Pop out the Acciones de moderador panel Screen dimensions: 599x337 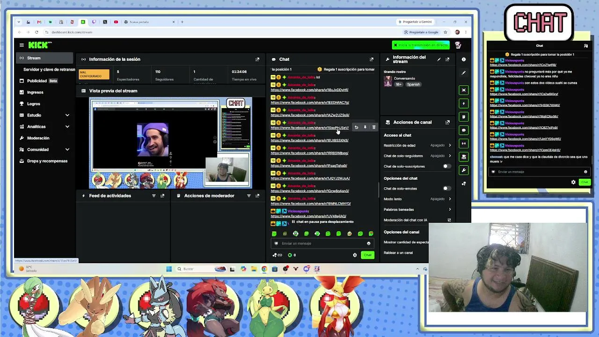point(257,196)
